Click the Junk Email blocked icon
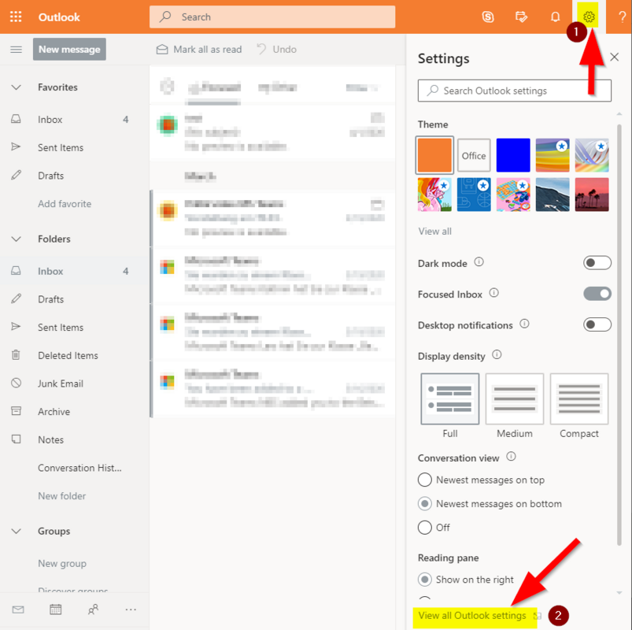632x630 pixels. coord(16,383)
